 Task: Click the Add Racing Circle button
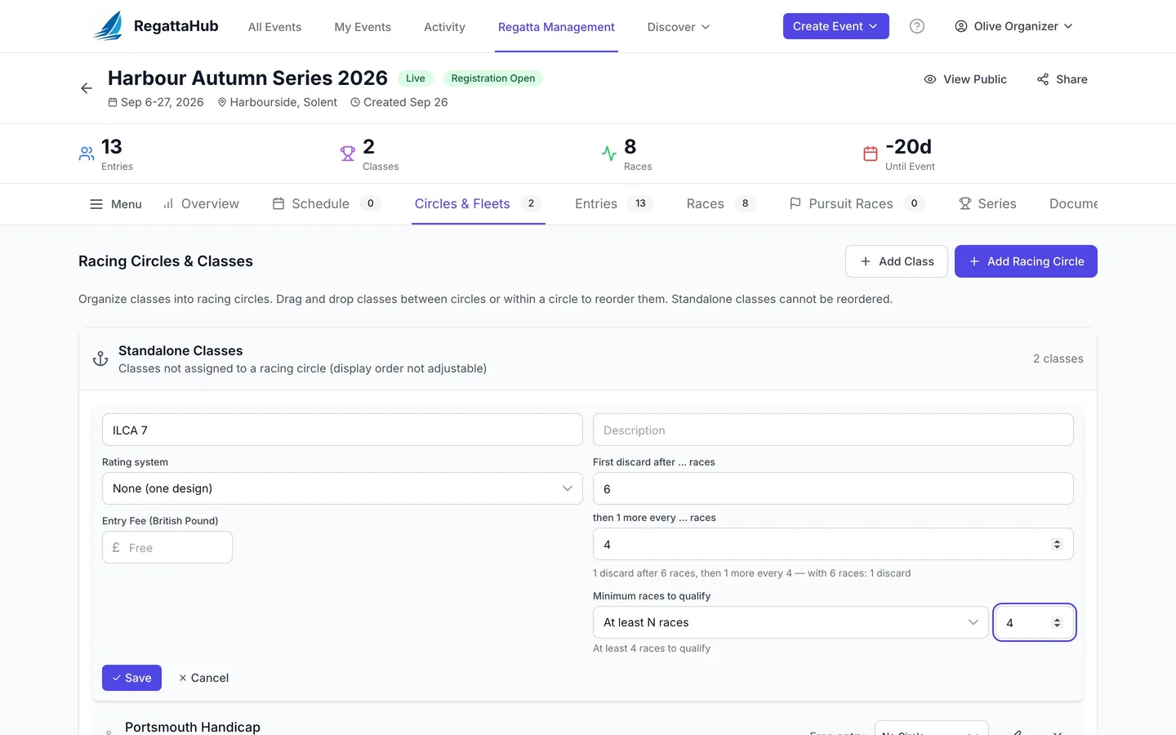(x=1026, y=261)
